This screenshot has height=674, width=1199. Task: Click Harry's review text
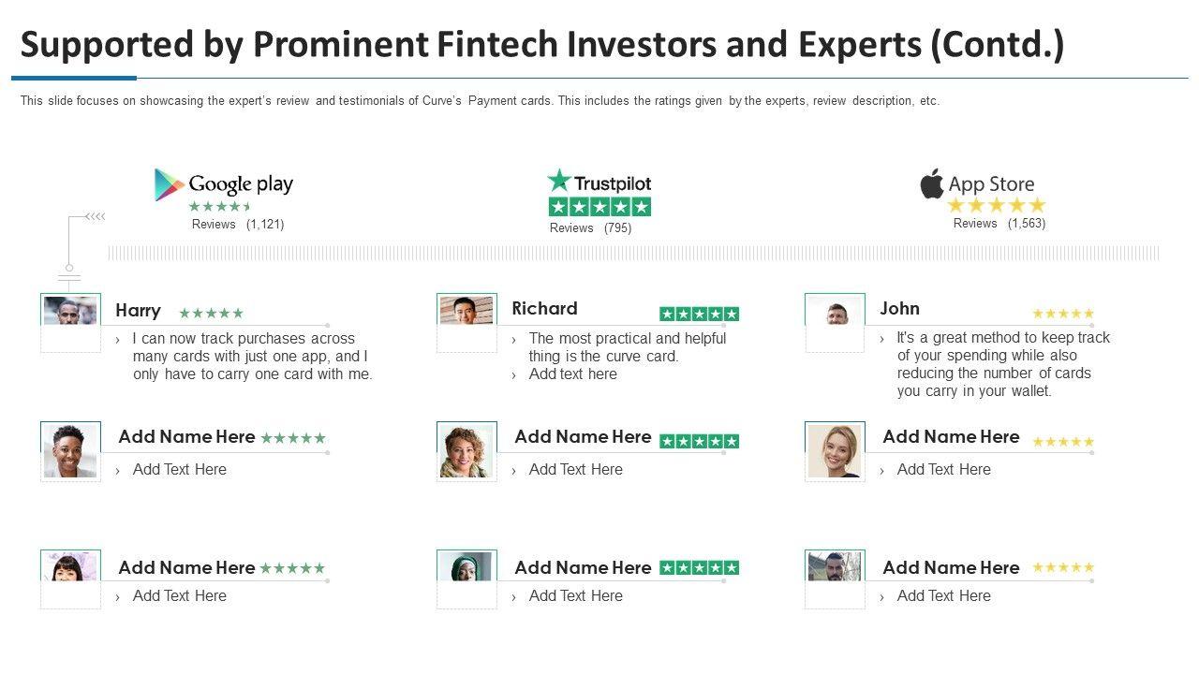tap(252, 357)
